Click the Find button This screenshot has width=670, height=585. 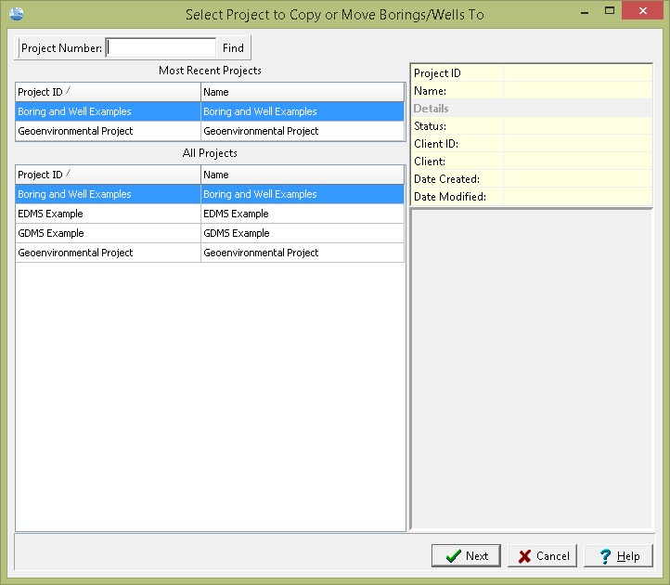tap(233, 48)
